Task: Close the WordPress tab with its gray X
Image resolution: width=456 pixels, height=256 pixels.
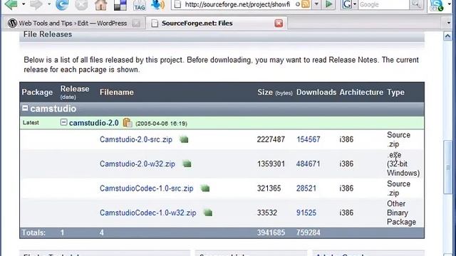Action: pyautogui.click(x=136, y=23)
